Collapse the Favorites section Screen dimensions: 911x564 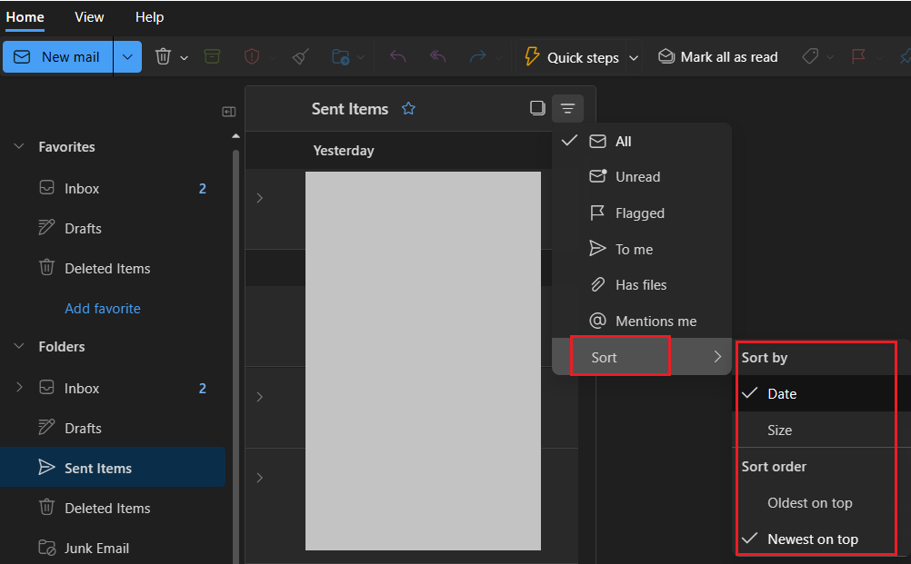click(x=19, y=146)
